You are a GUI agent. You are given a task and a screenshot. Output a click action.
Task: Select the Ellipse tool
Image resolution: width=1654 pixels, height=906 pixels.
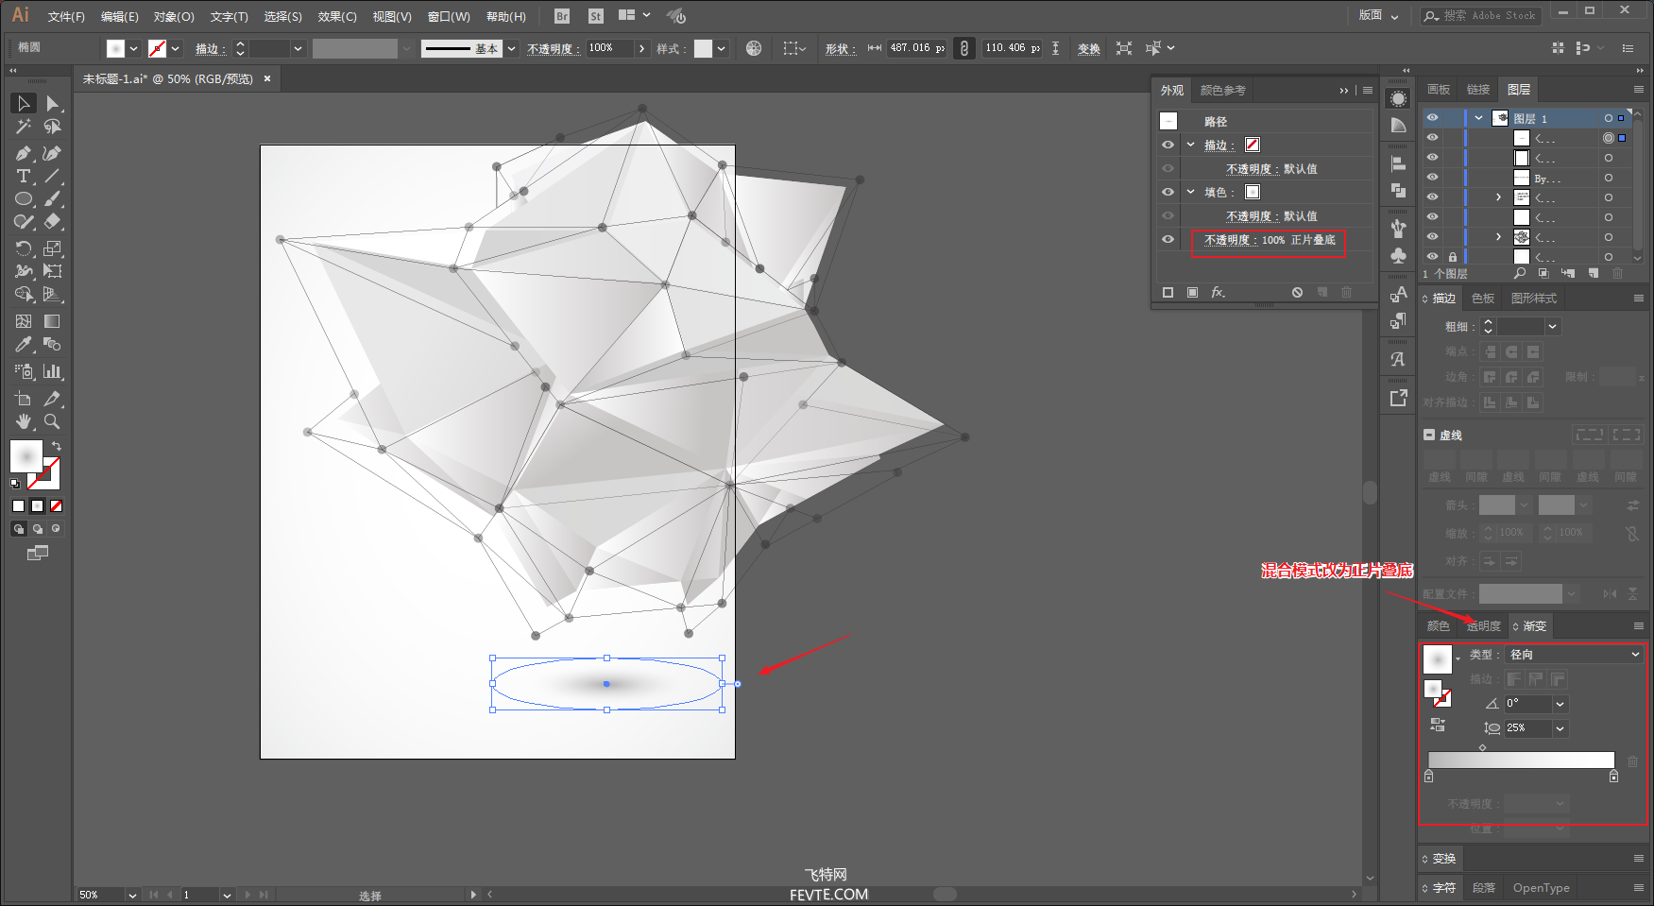[24, 199]
